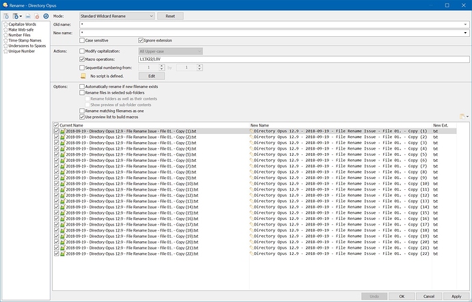Select the Unique Number preset
The image size is (472, 302).
coord(22,51)
